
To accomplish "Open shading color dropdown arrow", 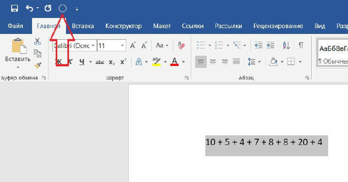I will [x=282, y=62].
